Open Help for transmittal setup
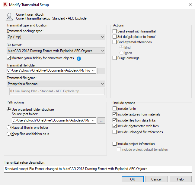The width and height of the screenshot is (195, 185). (181, 179)
